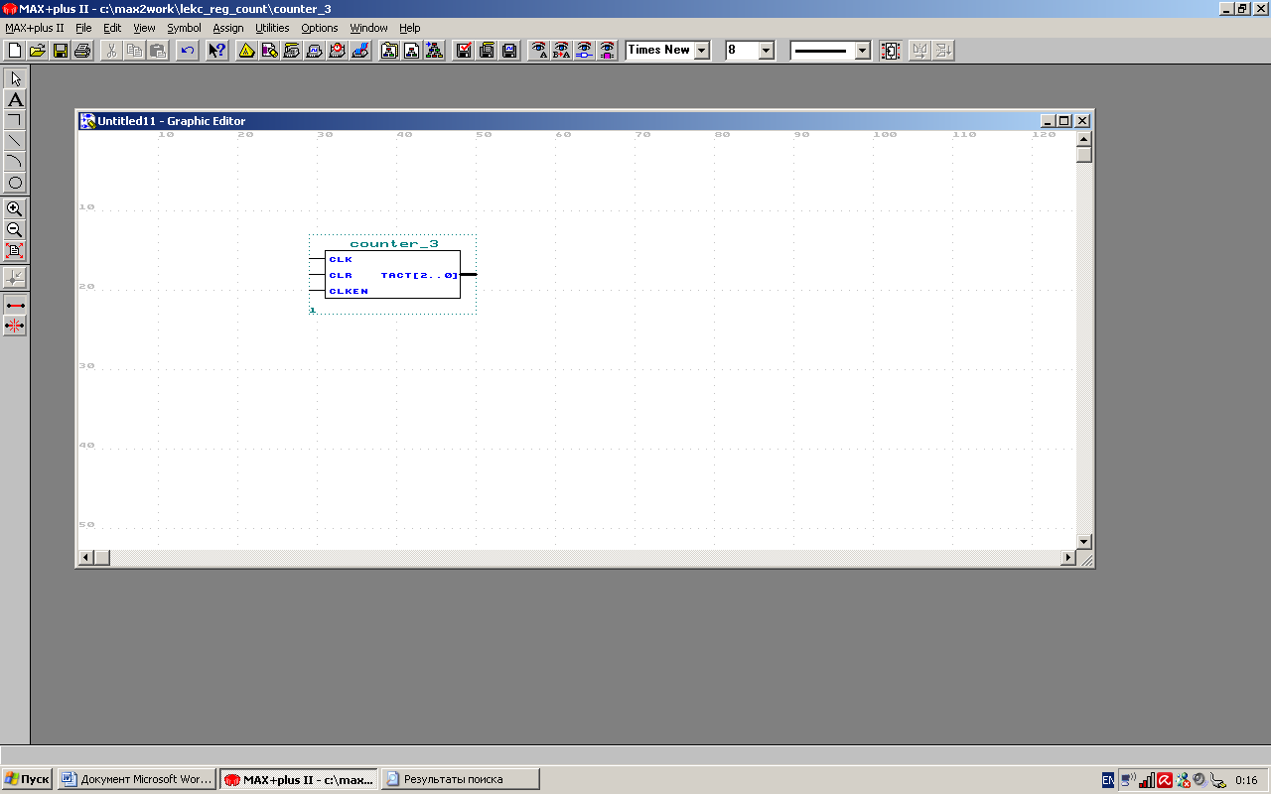Click Project Save and Simulate icon

coord(509,50)
